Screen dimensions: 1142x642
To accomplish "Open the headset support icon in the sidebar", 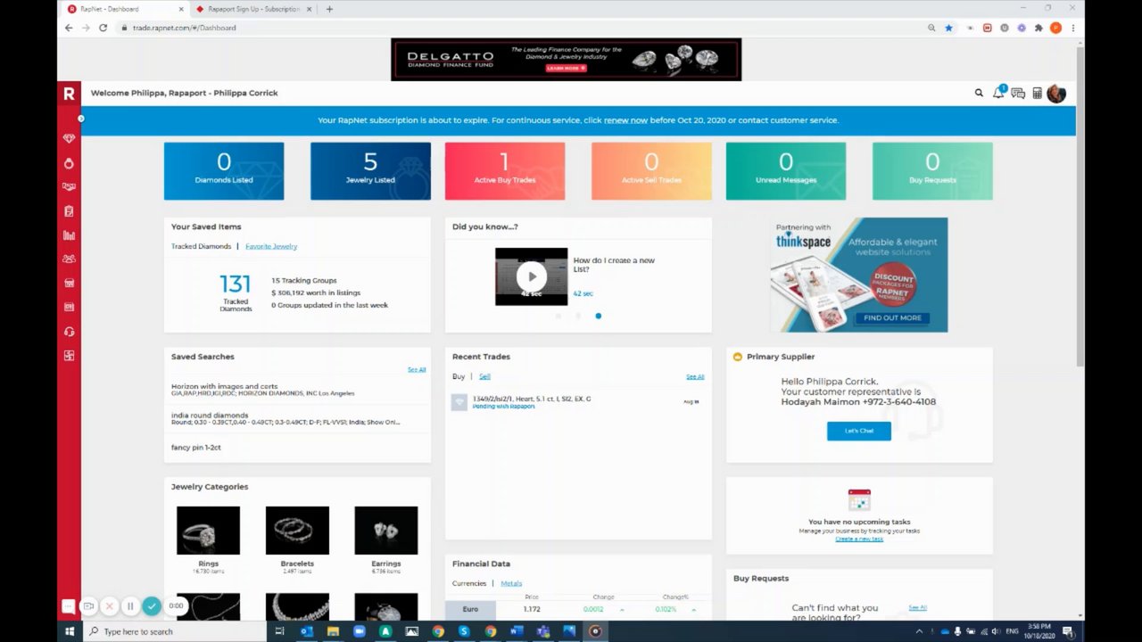I will point(69,332).
